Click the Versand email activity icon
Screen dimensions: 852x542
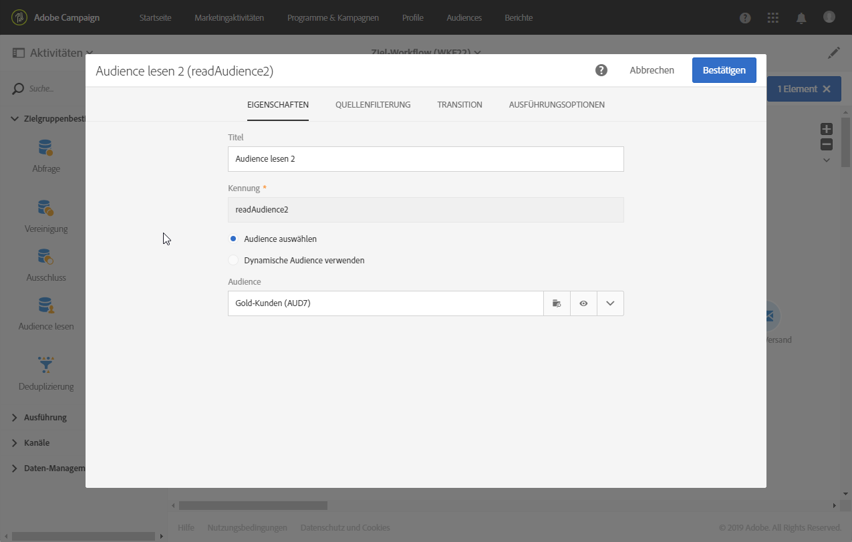tap(772, 315)
